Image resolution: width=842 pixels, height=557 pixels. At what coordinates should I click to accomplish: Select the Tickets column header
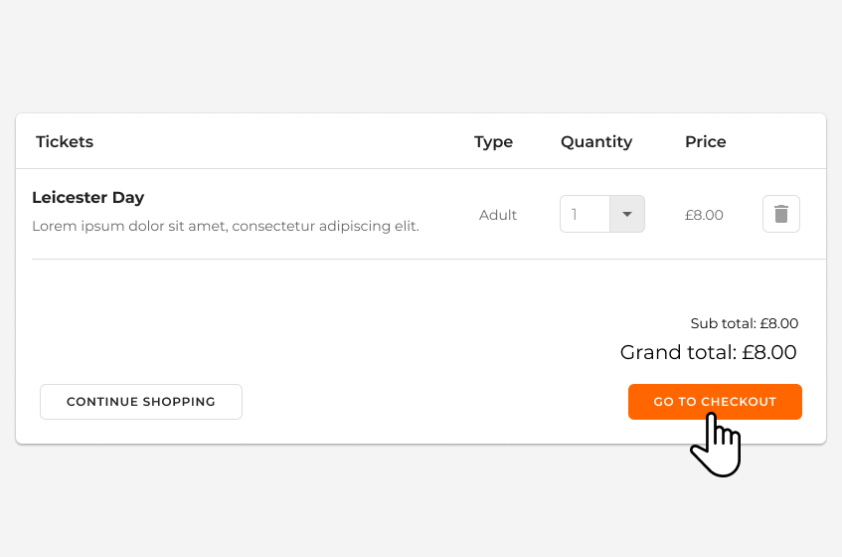coord(65,141)
